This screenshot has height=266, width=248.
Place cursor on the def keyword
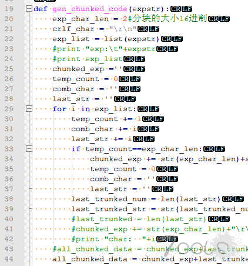coord(41,9)
